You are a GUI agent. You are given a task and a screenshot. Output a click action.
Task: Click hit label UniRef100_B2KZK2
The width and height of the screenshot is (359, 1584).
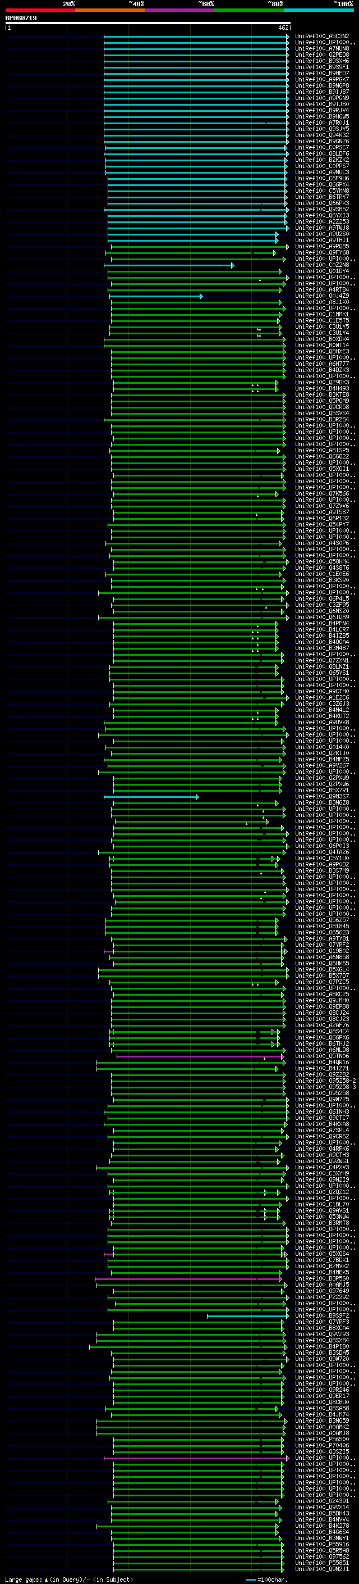point(322,160)
